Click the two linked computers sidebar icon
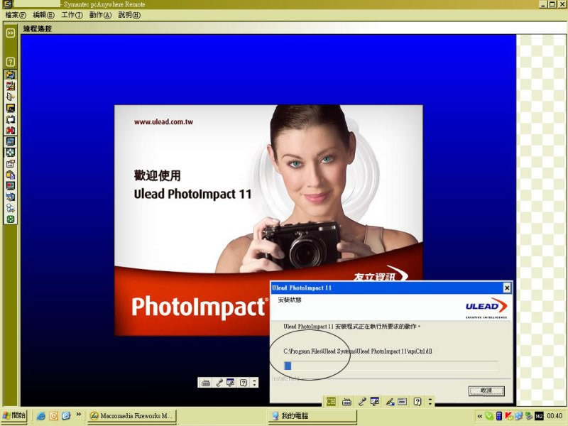Image resolution: width=568 pixels, height=426 pixels. click(11, 197)
